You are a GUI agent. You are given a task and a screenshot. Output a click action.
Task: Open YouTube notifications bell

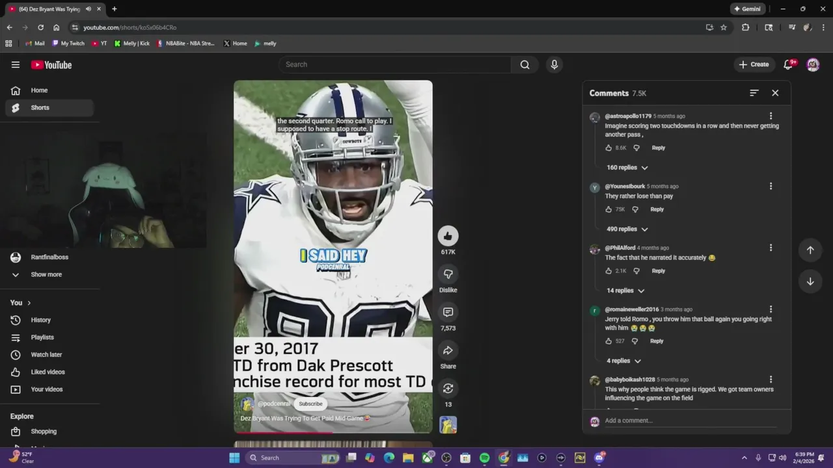point(789,64)
